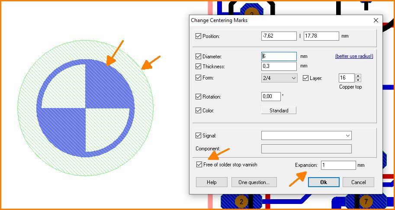Click the Cancel button
Image resolution: width=395 pixels, height=210 pixels.
pos(358,182)
